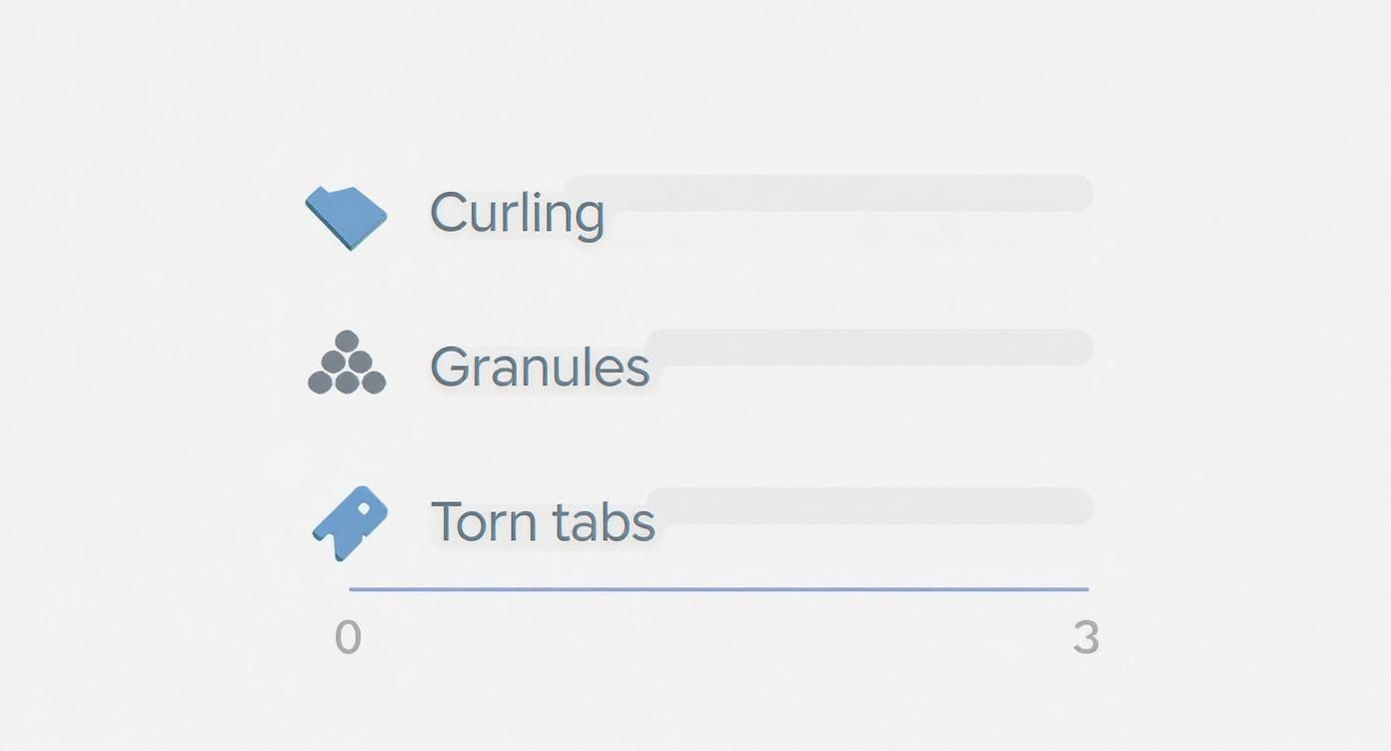Screen dimensions: 1391x751
Task: Click bottom-left granule of the Granules icon
Action: click(x=320, y=381)
